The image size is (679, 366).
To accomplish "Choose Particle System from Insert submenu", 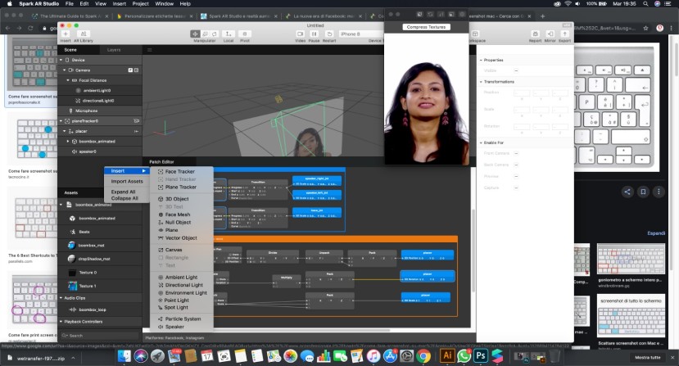I will pos(182,319).
